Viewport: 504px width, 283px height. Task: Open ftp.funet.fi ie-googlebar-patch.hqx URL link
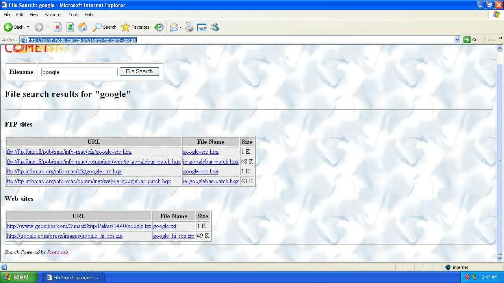click(x=94, y=162)
